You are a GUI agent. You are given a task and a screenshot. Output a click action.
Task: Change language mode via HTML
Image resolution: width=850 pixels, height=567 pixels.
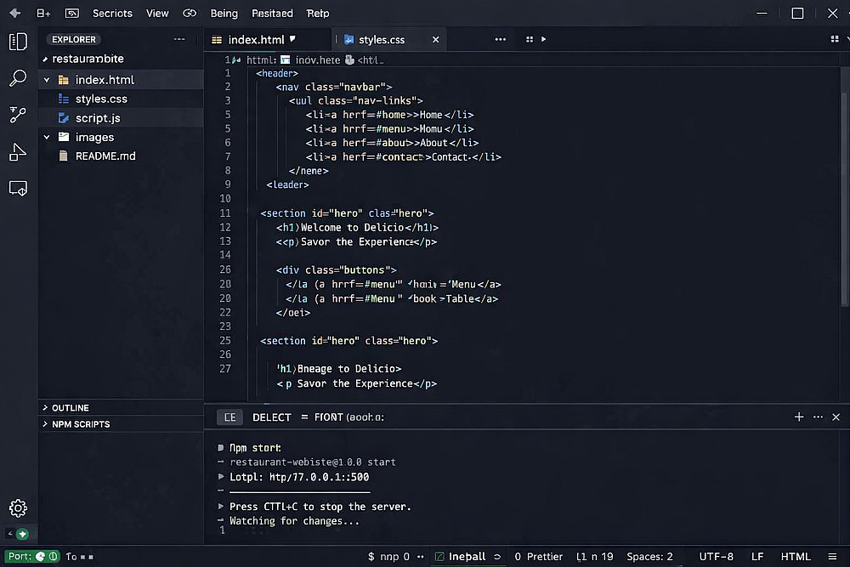(x=796, y=556)
